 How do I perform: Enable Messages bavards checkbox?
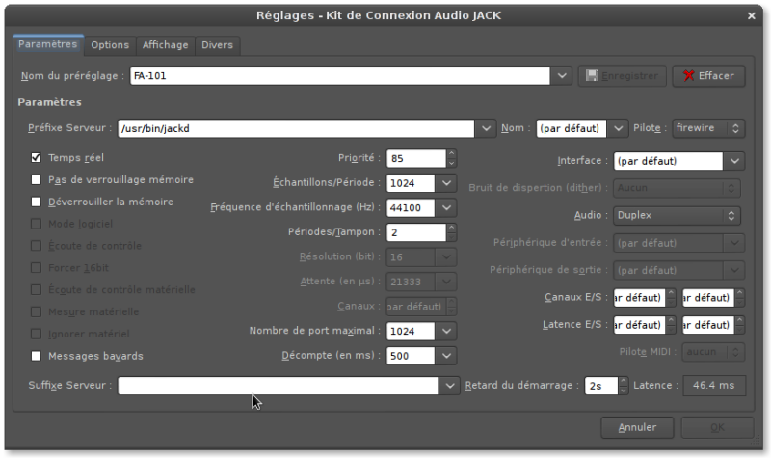coord(36,356)
